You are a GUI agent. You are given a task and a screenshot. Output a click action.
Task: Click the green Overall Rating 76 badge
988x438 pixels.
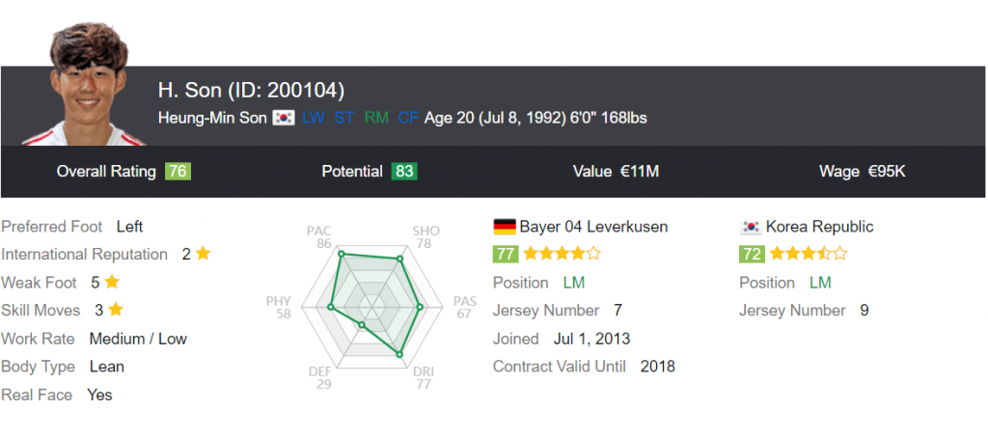click(x=178, y=171)
